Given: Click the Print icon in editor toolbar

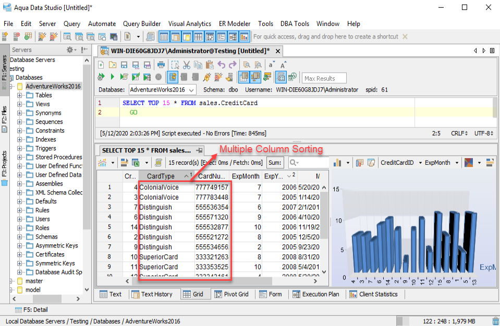Looking at the screenshot, I should coord(161,65).
